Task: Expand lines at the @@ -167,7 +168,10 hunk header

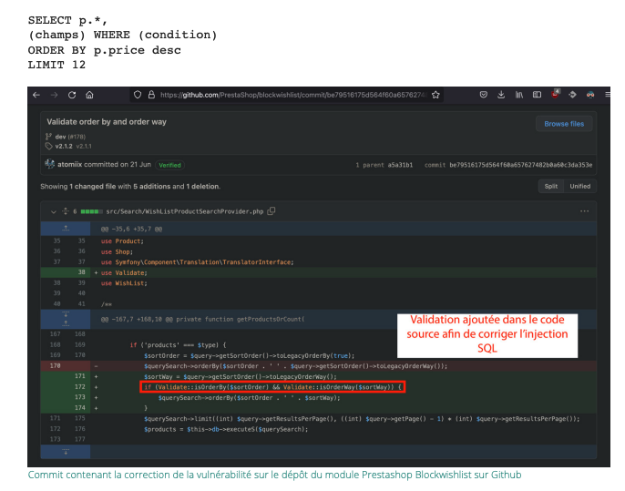Action: [66, 319]
